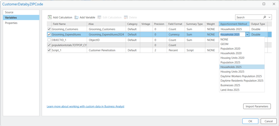The image size is (279, 126).
Task: Click Households 2025 cell in Grooming_Customers row
Action: point(234,29)
